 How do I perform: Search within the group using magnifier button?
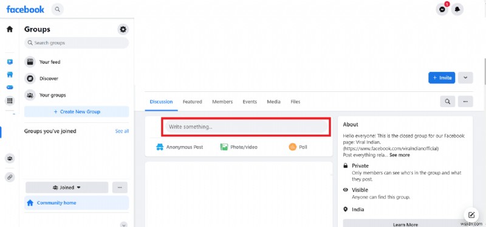pyautogui.click(x=448, y=102)
